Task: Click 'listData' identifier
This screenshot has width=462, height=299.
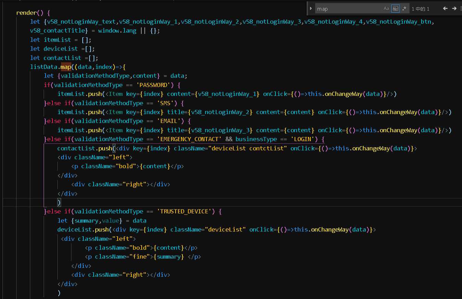Action: [44, 67]
